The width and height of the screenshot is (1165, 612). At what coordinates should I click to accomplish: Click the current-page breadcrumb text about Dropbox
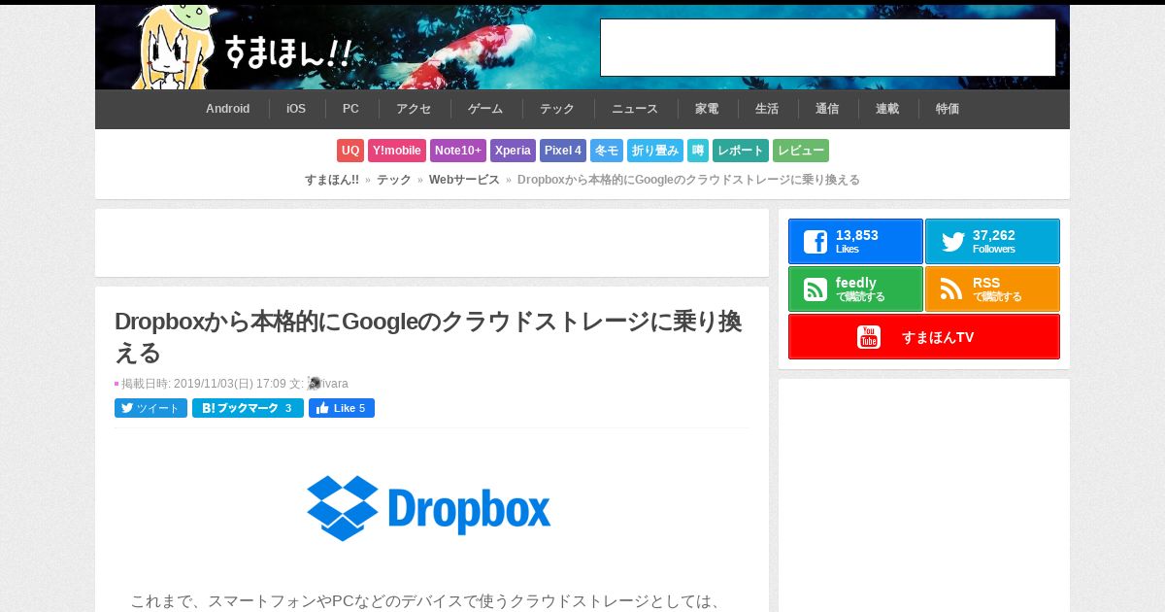click(688, 180)
